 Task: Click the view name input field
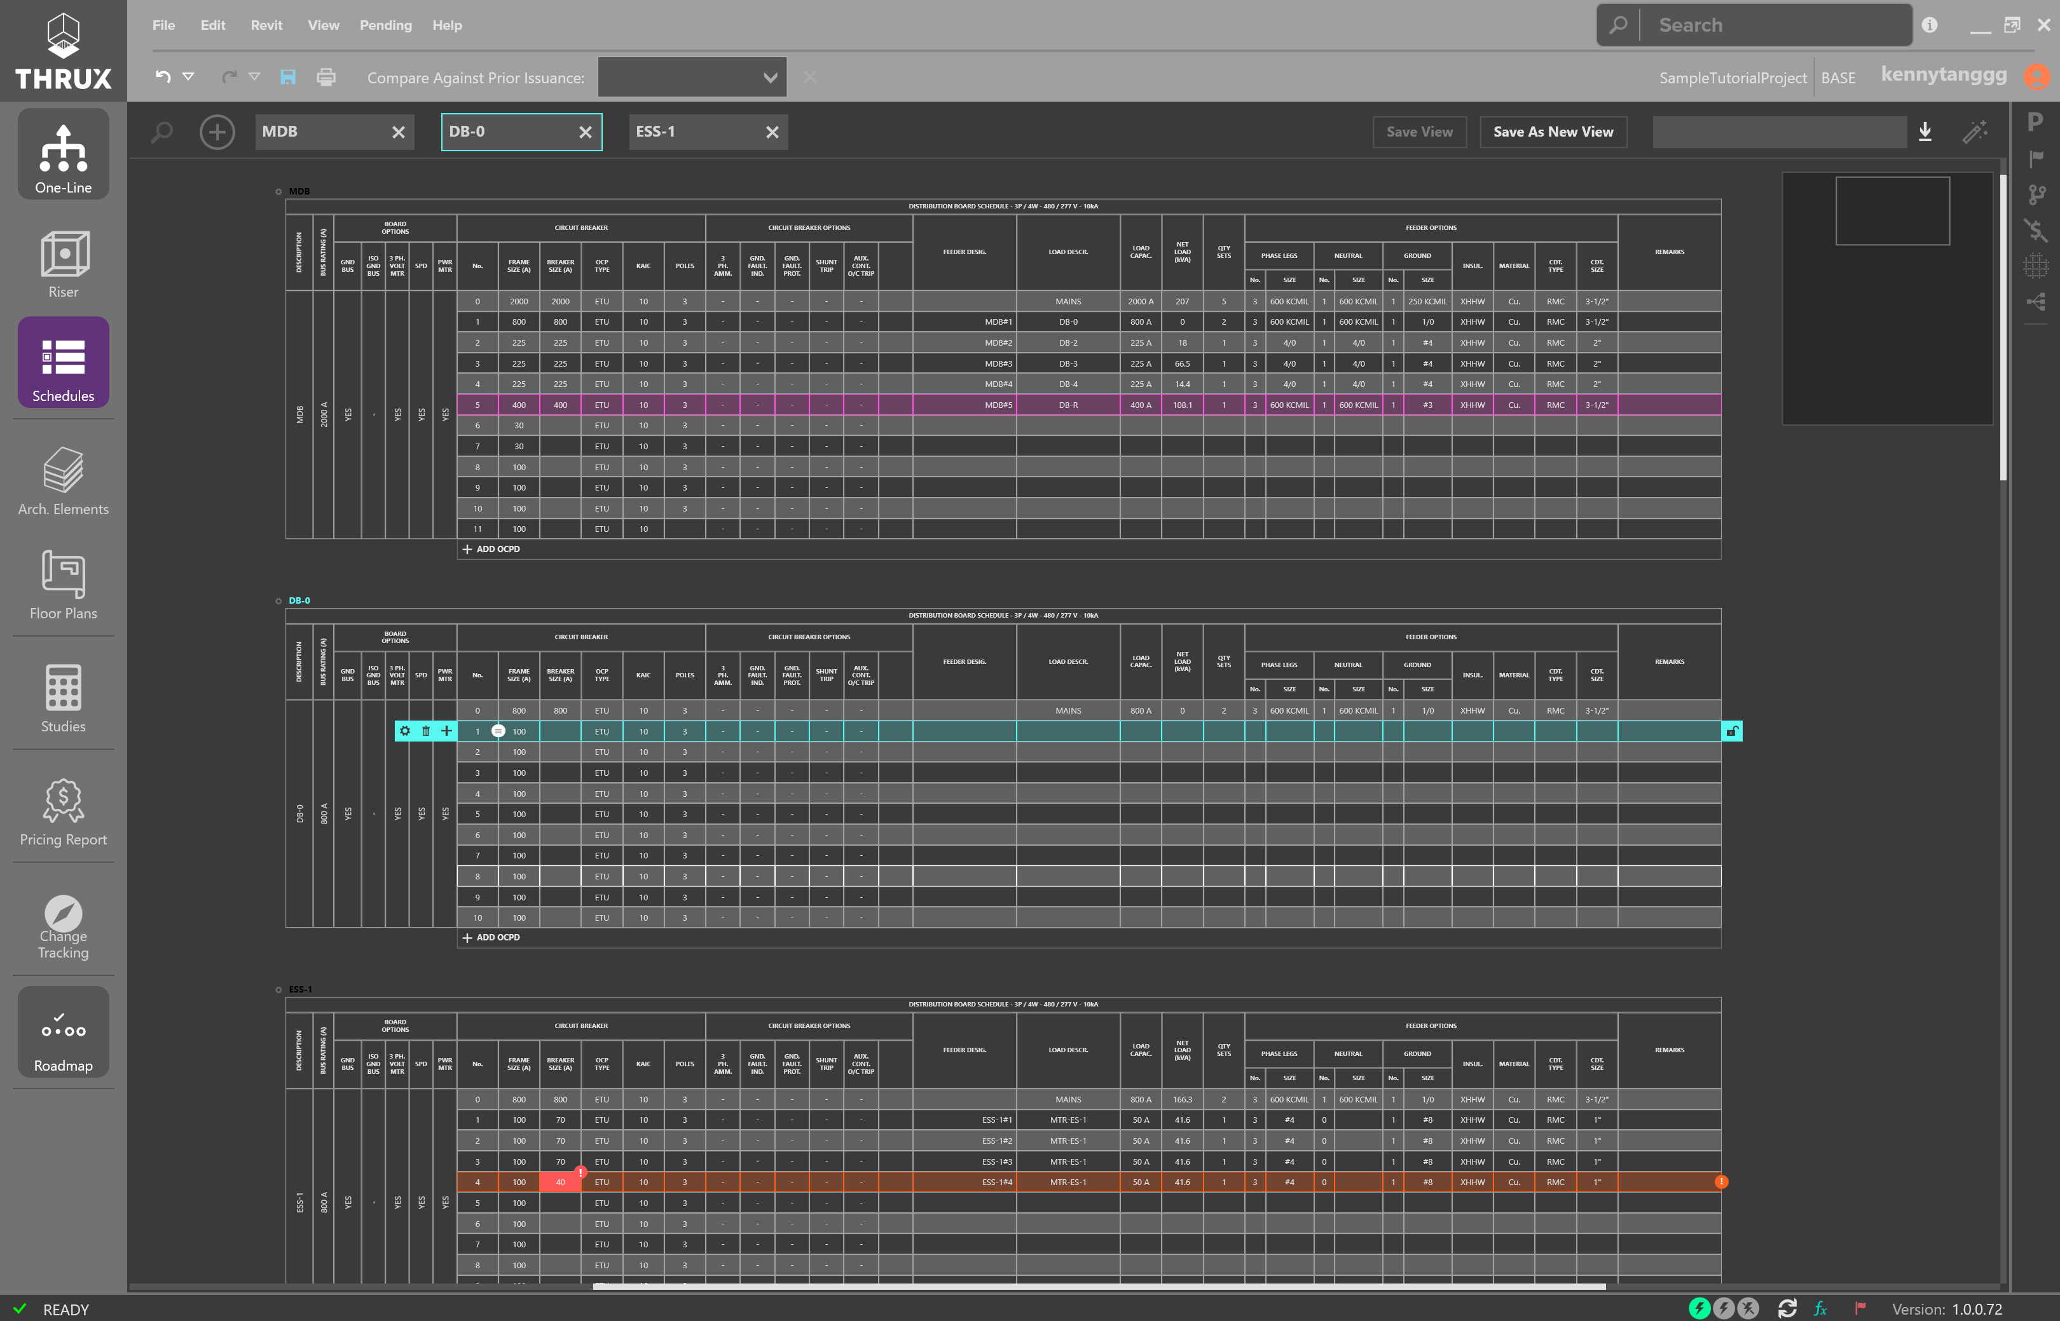point(1780,132)
